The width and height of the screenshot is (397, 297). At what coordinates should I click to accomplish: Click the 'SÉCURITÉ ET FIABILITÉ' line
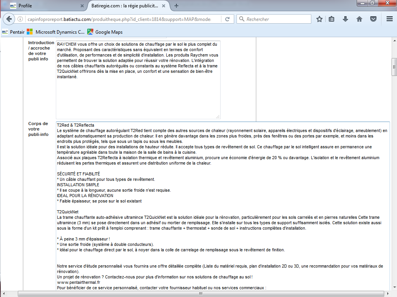pyautogui.click(x=78, y=174)
